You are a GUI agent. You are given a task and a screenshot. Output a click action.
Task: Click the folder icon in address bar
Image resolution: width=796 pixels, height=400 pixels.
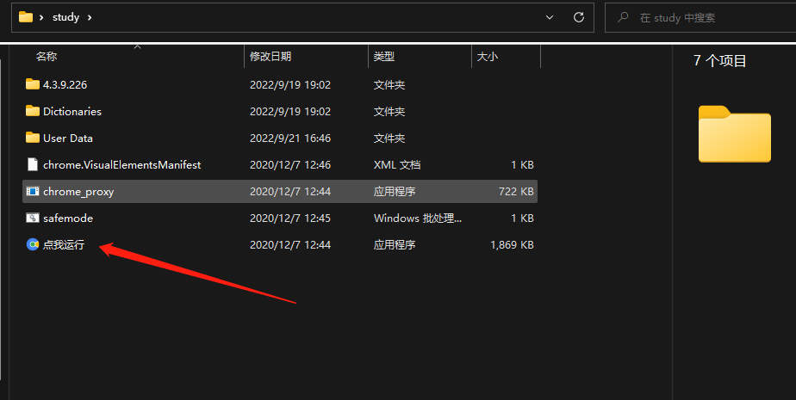(x=25, y=17)
